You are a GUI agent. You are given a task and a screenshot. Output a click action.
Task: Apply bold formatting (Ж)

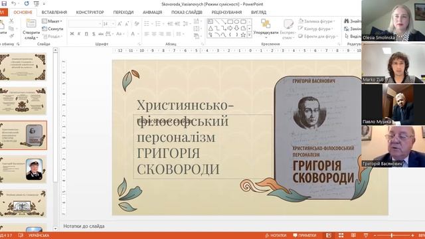[72, 34]
